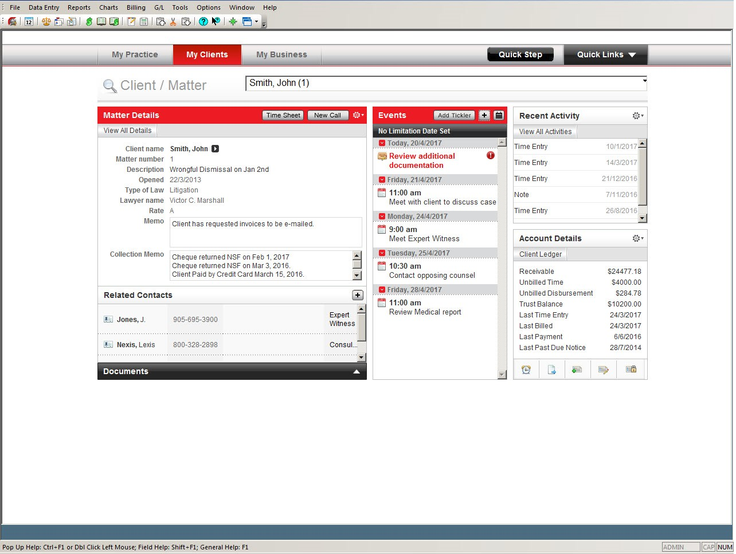Toggle the checkbox beside Friday, 28/4/2017
736x554 pixels.
tap(382, 289)
